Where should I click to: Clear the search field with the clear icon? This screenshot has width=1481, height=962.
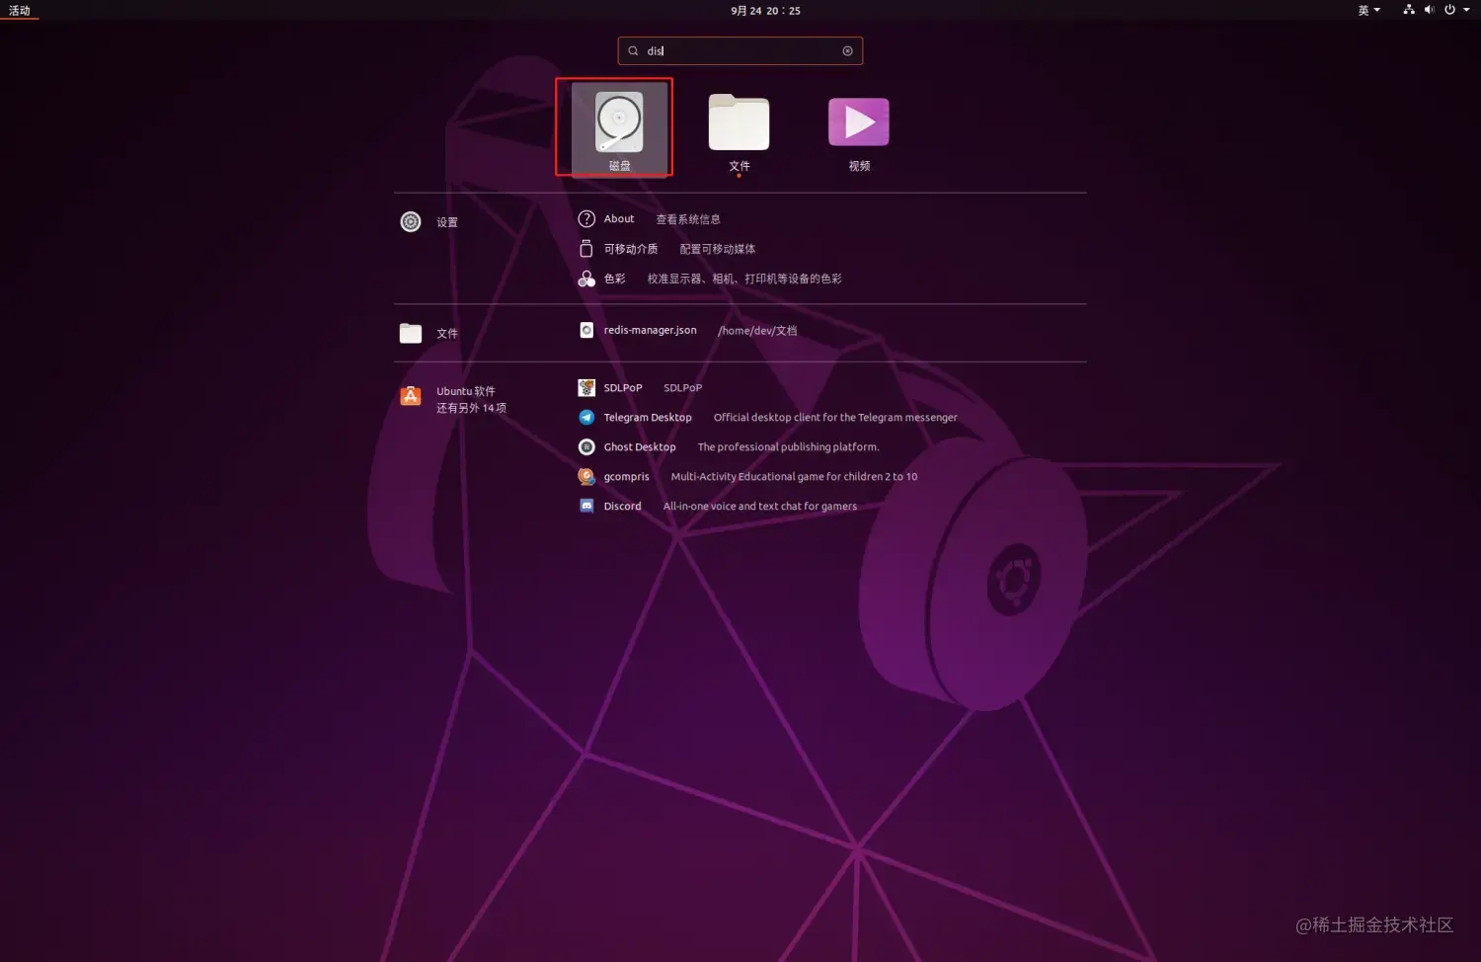click(847, 51)
